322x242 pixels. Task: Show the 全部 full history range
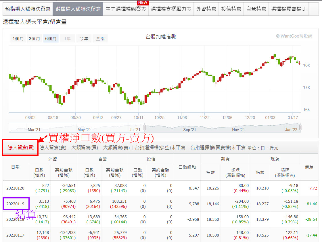100,38
